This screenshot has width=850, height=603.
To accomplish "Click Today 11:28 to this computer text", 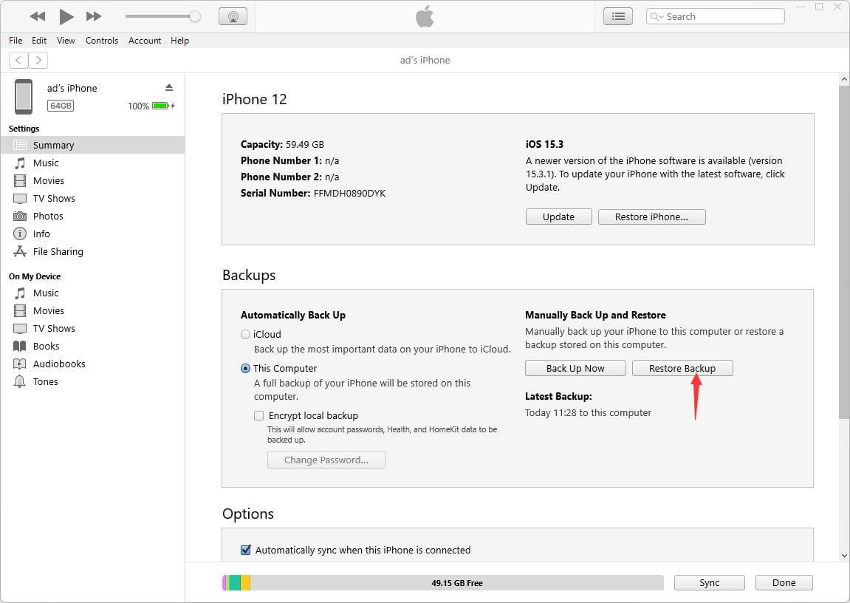I will (x=588, y=412).
